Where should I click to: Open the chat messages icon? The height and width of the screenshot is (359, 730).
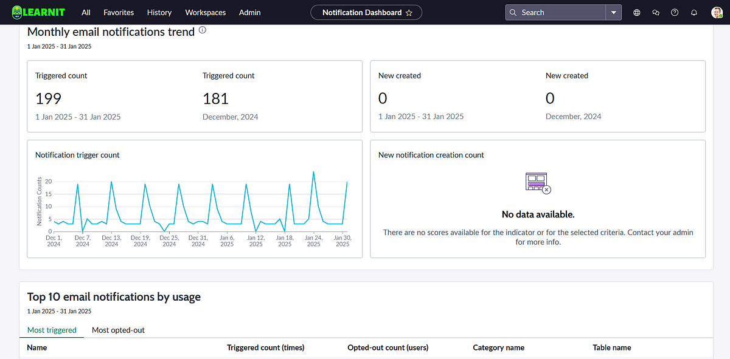pos(656,12)
